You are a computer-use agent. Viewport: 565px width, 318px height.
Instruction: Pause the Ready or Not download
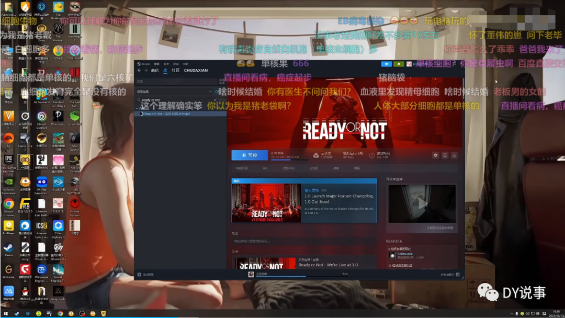point(250,155)
